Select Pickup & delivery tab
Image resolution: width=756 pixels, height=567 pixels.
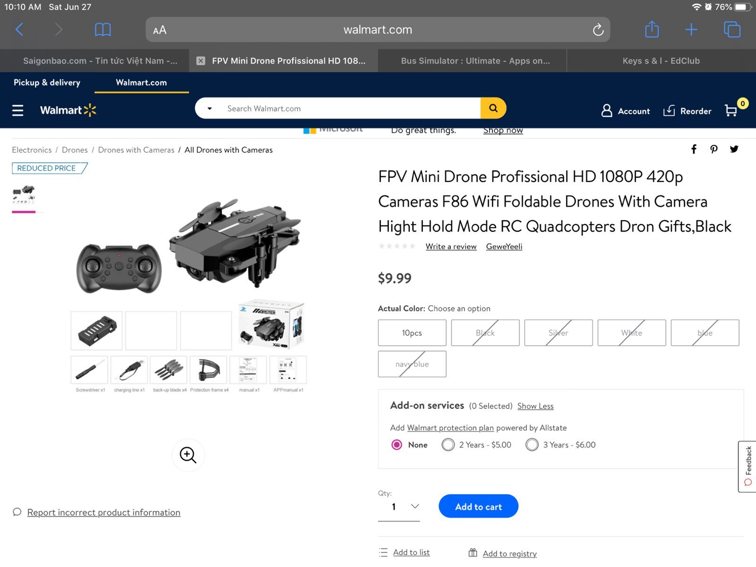coord(47,82)
